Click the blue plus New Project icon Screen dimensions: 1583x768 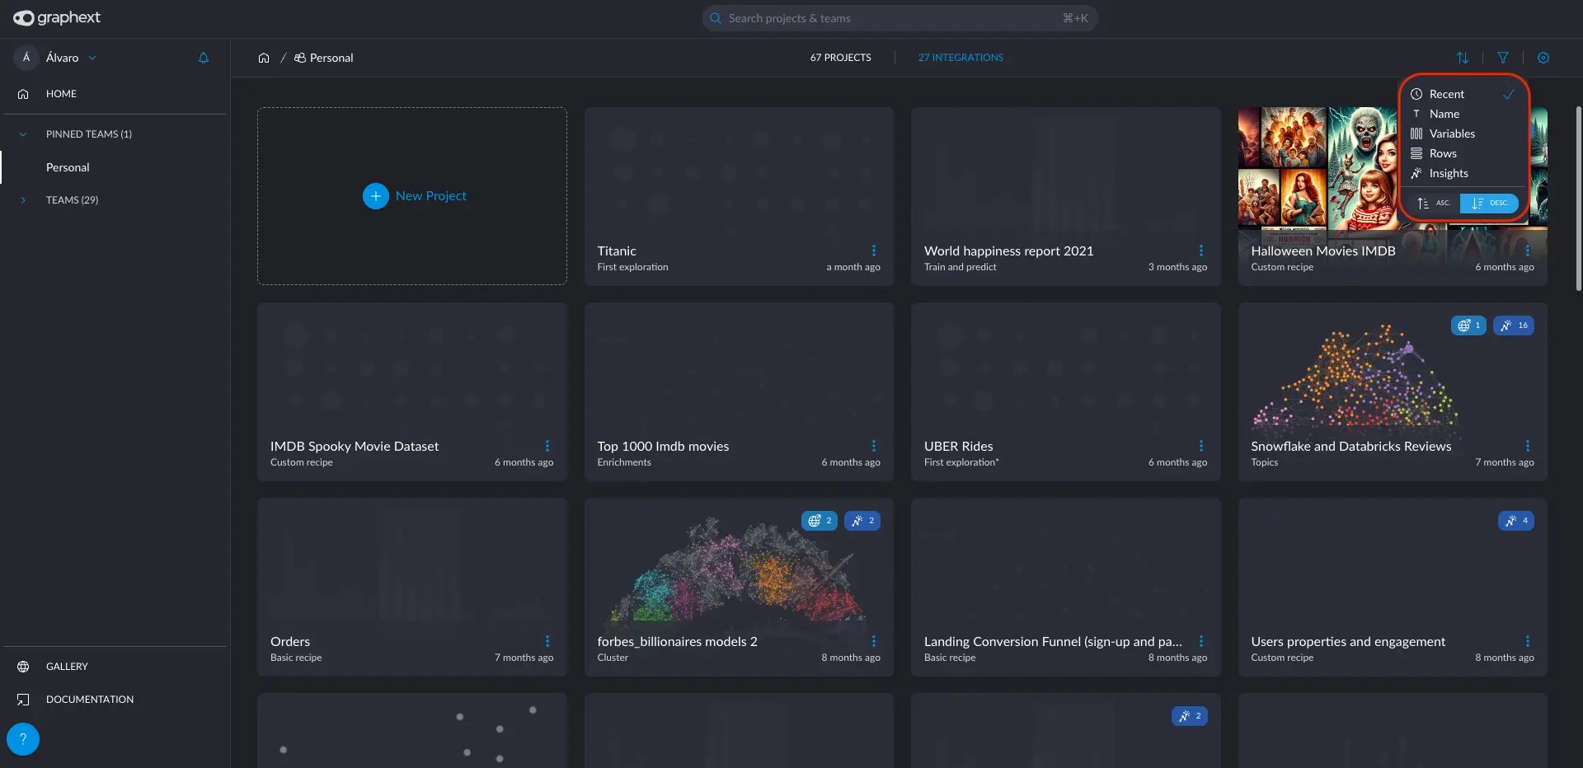pos(376,196)
